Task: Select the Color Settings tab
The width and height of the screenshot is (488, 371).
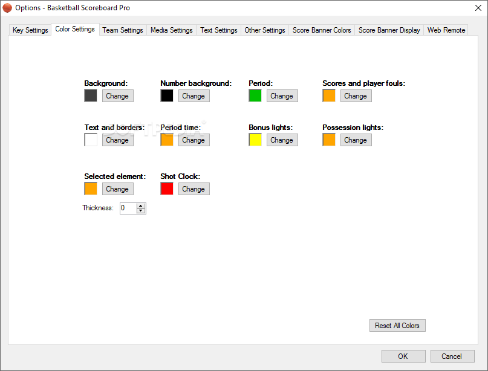Action: 75,29
